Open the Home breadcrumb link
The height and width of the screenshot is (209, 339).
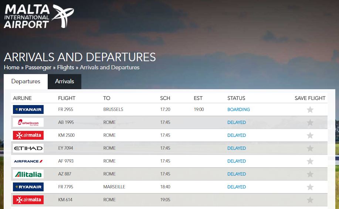(x=12, y=67)
